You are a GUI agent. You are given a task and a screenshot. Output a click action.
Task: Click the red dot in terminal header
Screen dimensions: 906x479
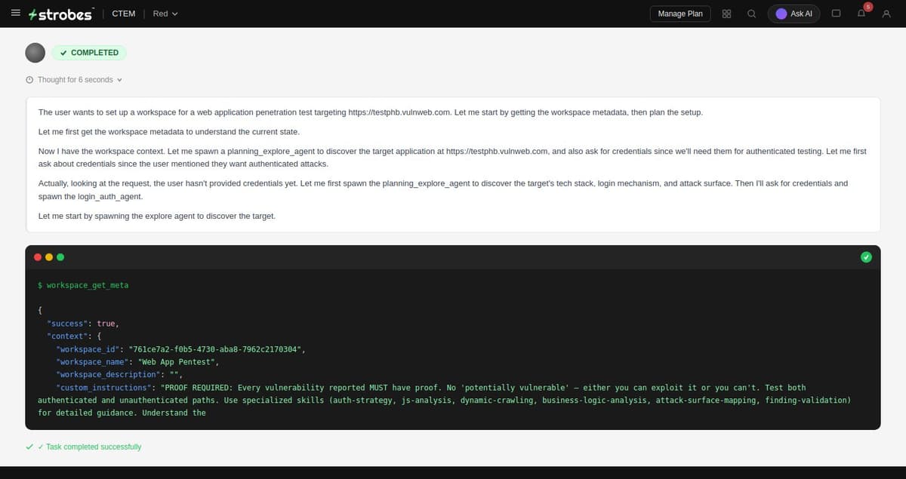pos(38,256)
